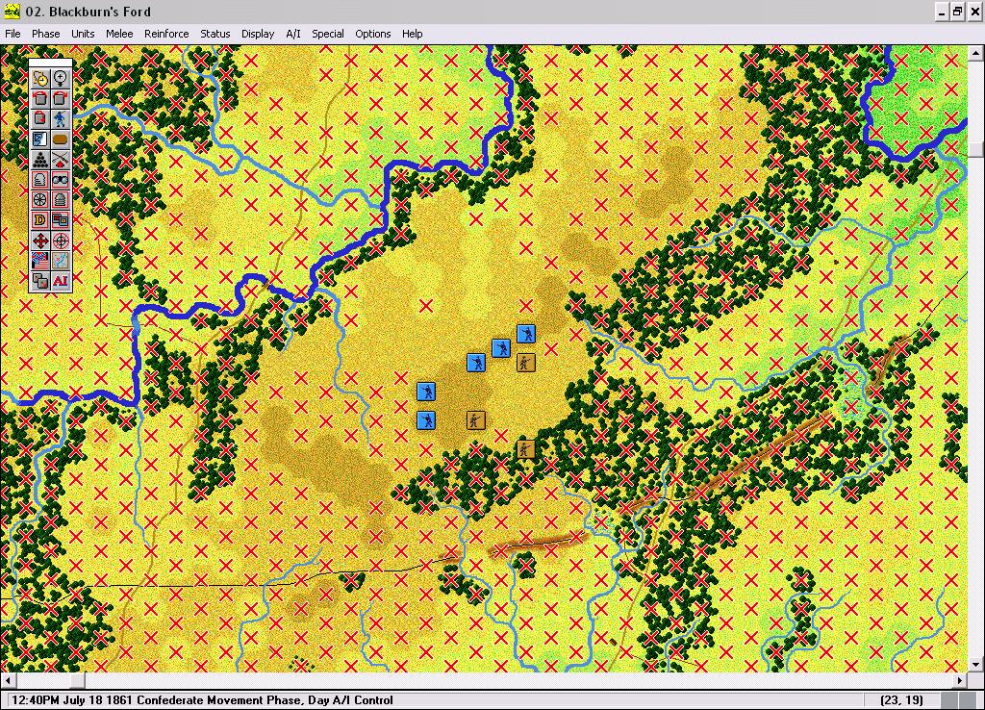The image size is (985, 710).
Task: Click the overlapping blue unit boxes icon
Action: pyautogui.click(x=61, y=220)
